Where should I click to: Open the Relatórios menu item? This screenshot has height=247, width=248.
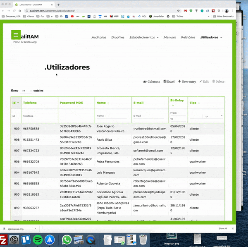[x=188, y=37]
